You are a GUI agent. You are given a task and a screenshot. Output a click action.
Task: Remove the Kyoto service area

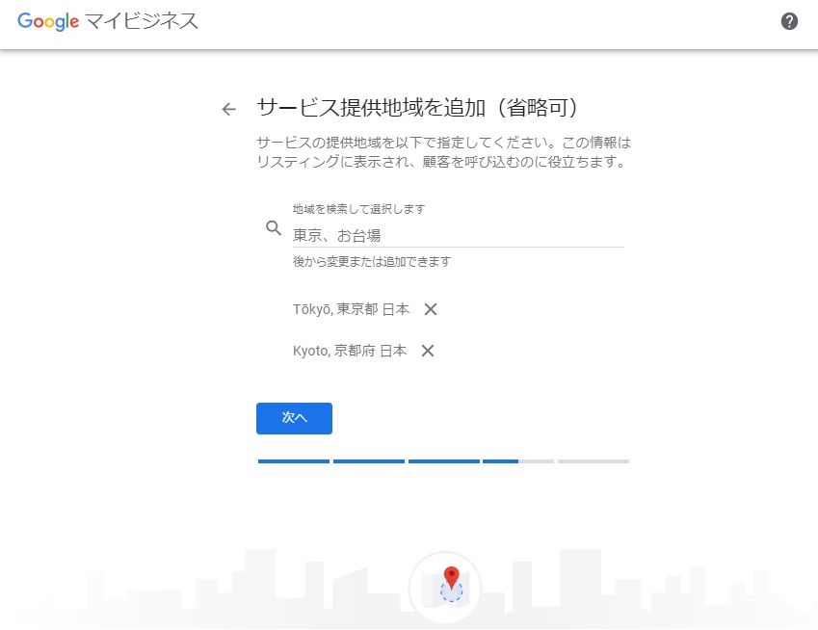(428, 351)
